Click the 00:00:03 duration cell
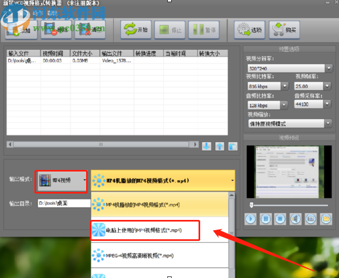 (55, 60)
